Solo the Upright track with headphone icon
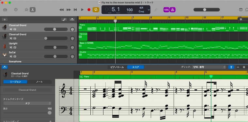Screen dimensions: 248x122 (15, 47)
